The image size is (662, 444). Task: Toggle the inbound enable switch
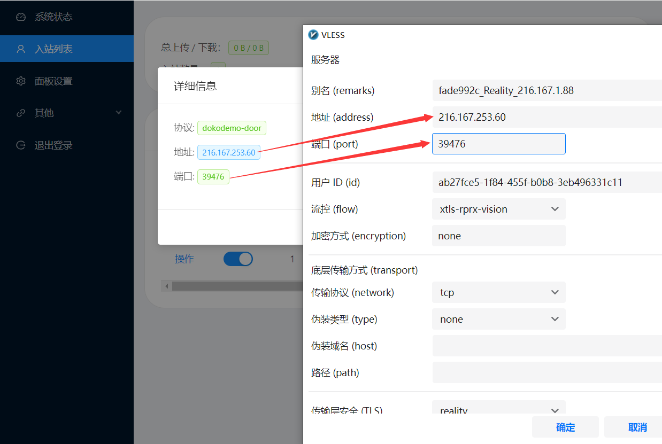[x=238, y=259]
